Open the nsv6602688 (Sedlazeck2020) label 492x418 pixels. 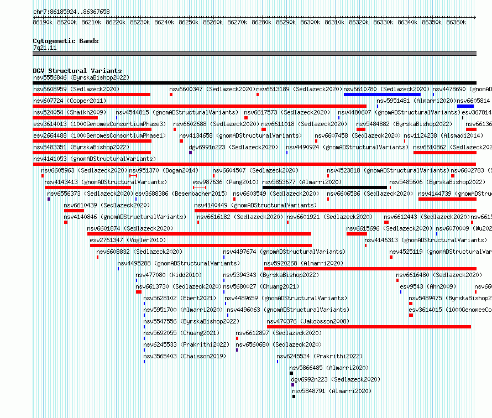[x=216, y=124]
